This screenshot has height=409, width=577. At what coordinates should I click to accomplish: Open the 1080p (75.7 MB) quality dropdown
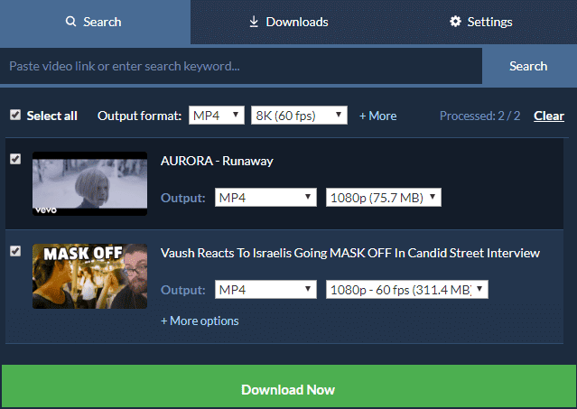pyautogui.click(x=384, y=198)
